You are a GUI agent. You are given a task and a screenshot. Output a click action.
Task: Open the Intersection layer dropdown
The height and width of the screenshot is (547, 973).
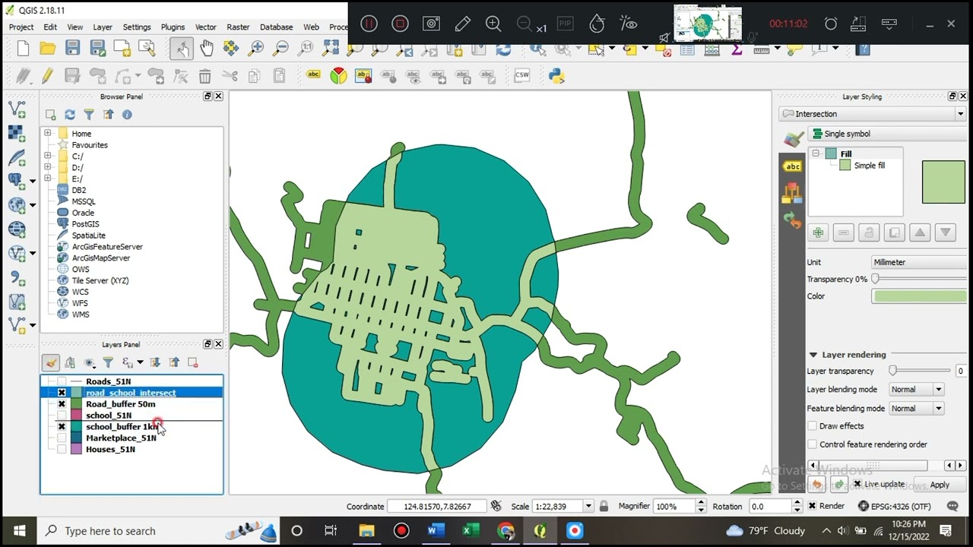click(873, 114)
